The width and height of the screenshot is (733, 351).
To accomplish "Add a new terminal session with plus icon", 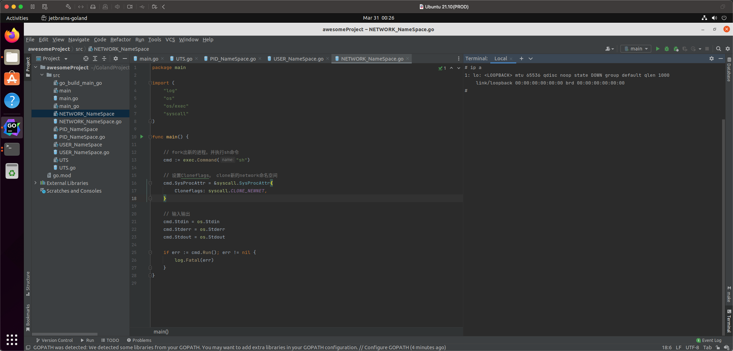I will click(x=522, y=58).
